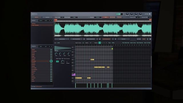Select pattern 1
This screenshot has height=103, width=183.
100,43
